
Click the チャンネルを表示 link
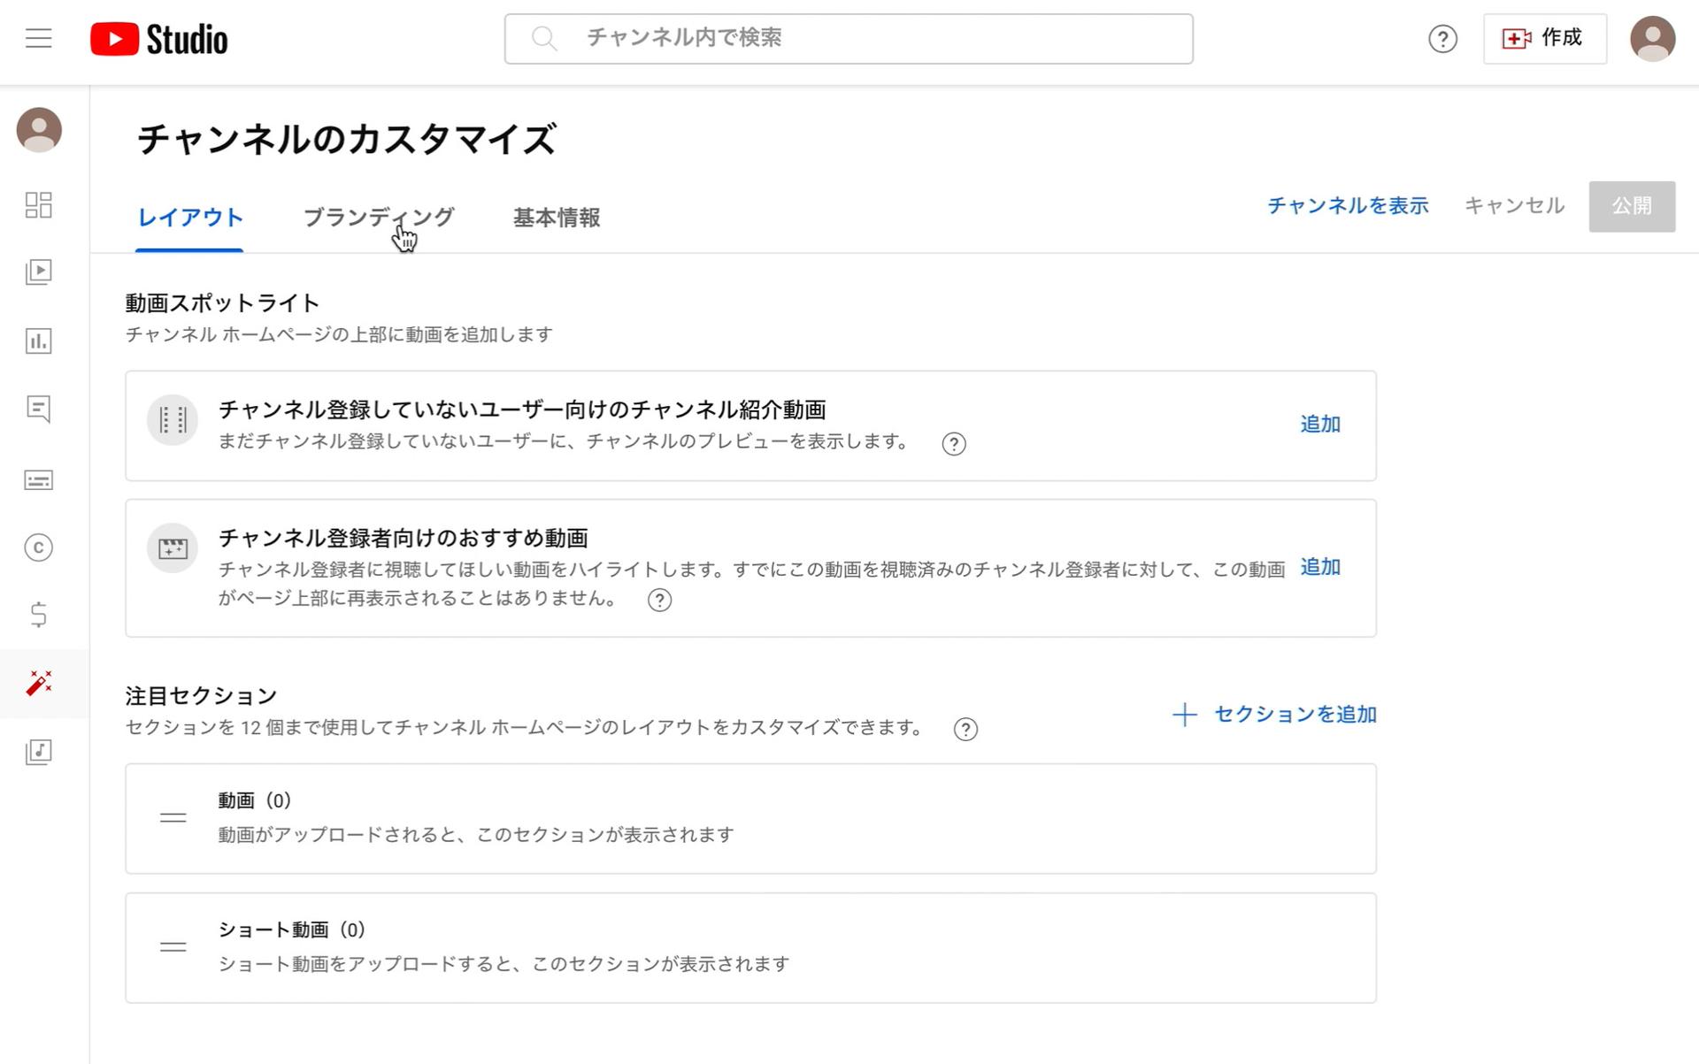(1348, 206)
